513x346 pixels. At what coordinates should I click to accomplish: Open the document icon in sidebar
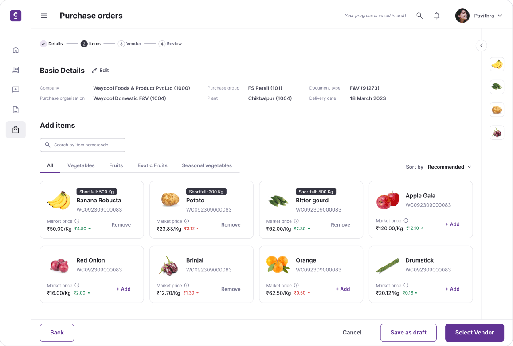point(16,110)
